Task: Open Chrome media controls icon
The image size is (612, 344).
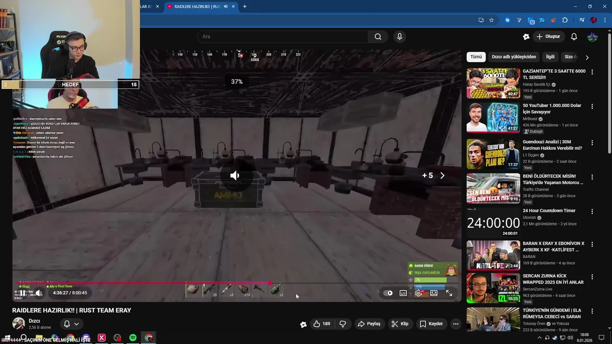Action: pos(582,20)
